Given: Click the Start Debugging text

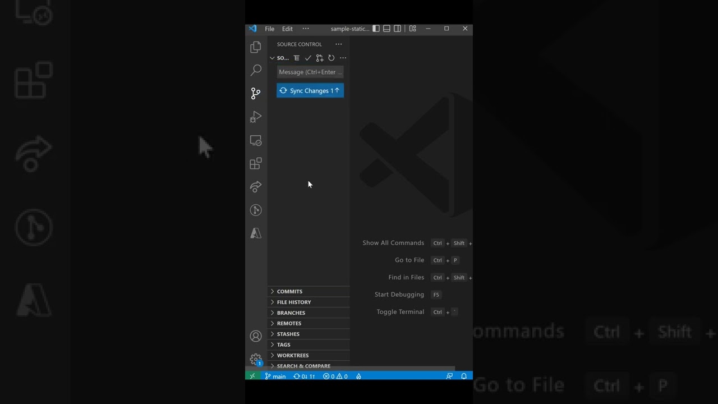Looking at the screenshot, I should coord(399,295).
